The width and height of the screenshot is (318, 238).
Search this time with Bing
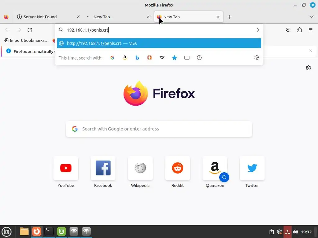(x=137, y=58)
